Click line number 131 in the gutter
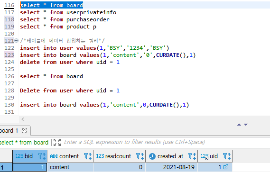The height and width of the screenshot is (172, 270). [x=9, y=112]
